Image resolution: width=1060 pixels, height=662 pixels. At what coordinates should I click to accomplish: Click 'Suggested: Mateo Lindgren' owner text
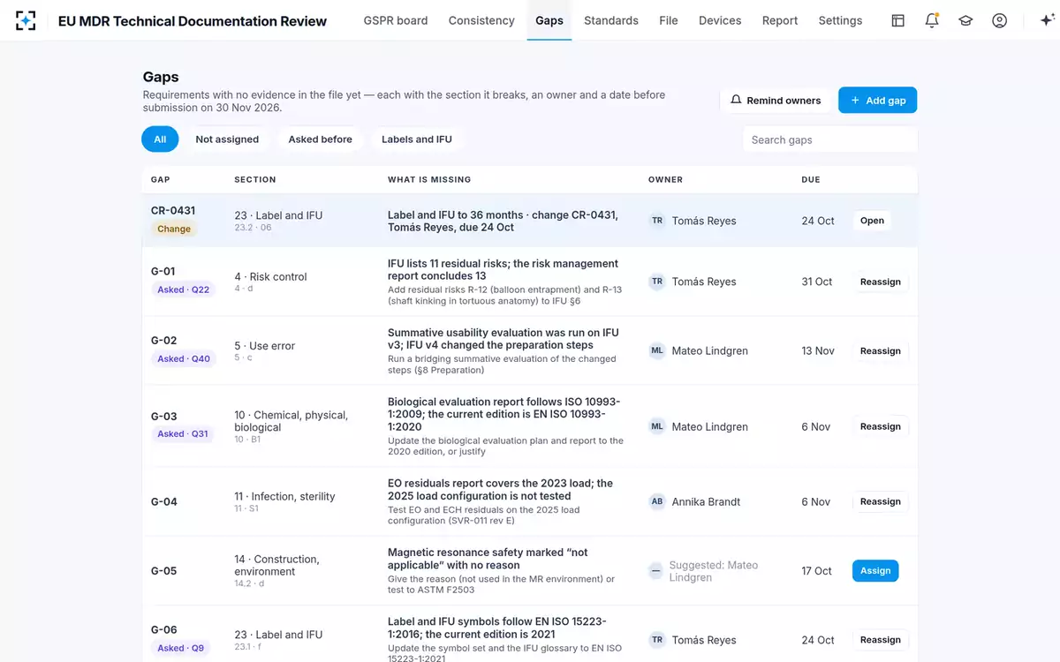714,571
